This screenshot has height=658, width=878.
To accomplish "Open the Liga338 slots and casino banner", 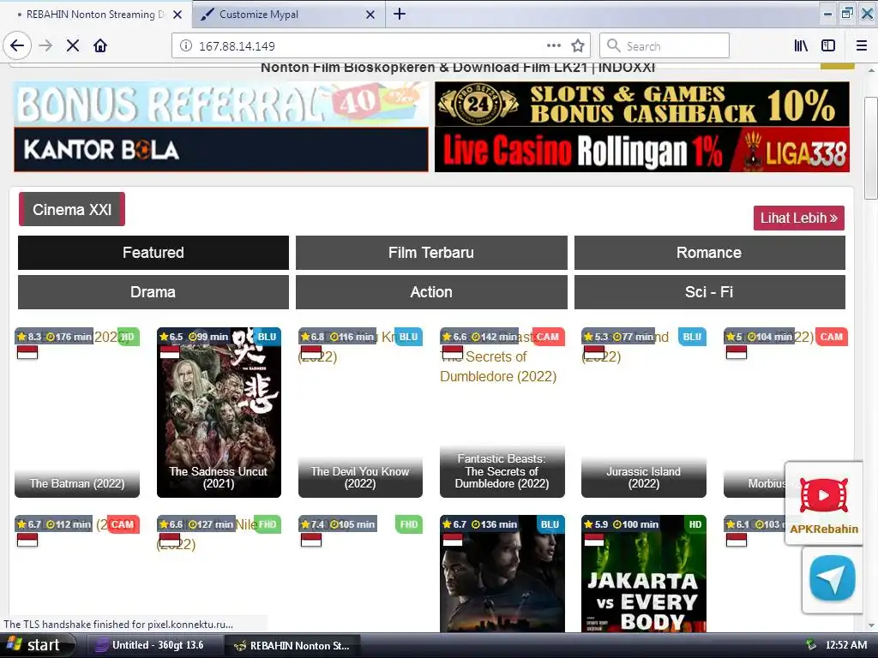I will [x=641, y=127].
